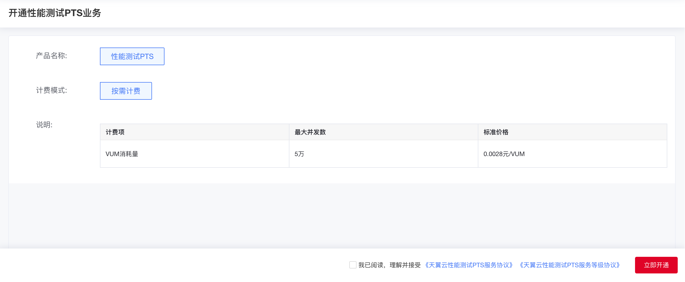Screen dimensions: 685x282
Task: Click the 计费项 column header
Action: (195, 132)
